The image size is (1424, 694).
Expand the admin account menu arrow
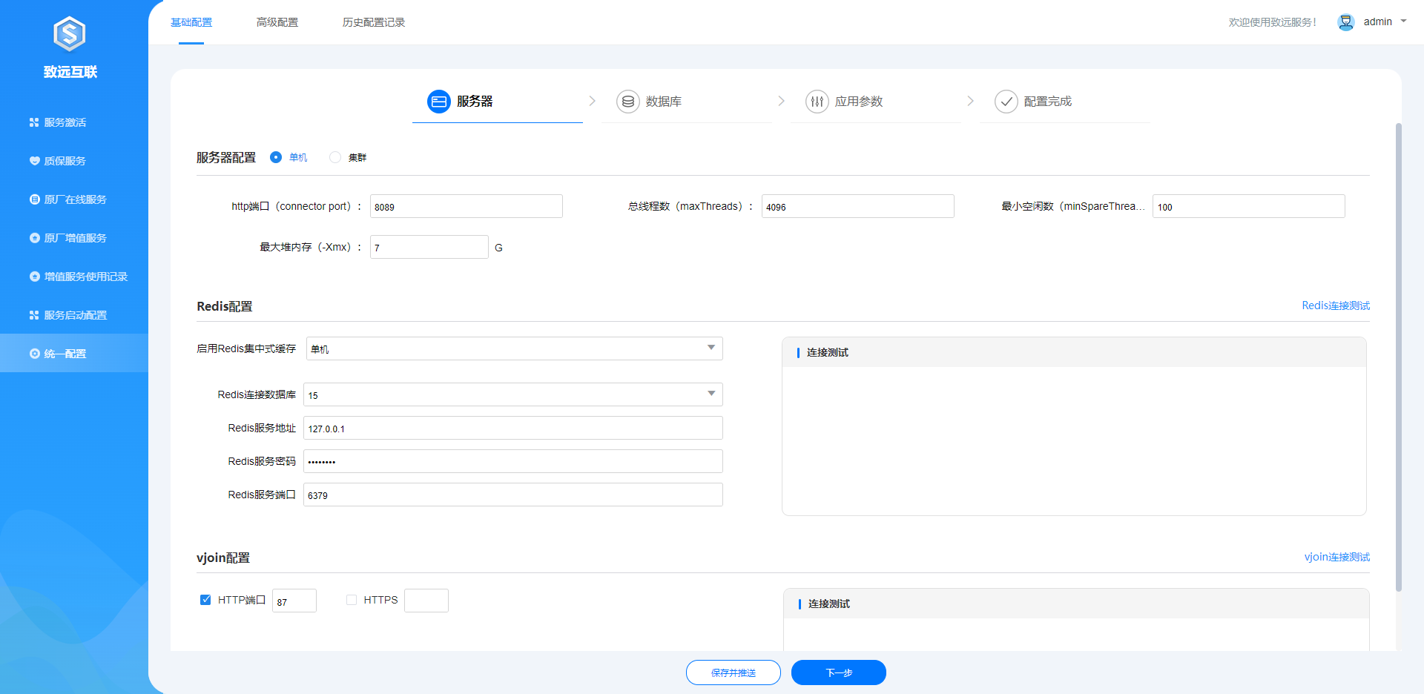click(x=1403, y=22)
